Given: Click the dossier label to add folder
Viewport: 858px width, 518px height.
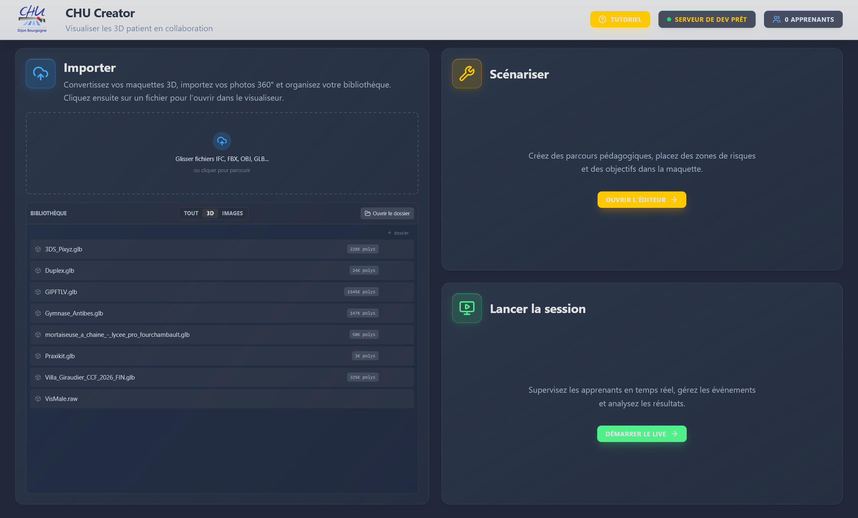Looking at the screenshot, I should tap(401, 233).
